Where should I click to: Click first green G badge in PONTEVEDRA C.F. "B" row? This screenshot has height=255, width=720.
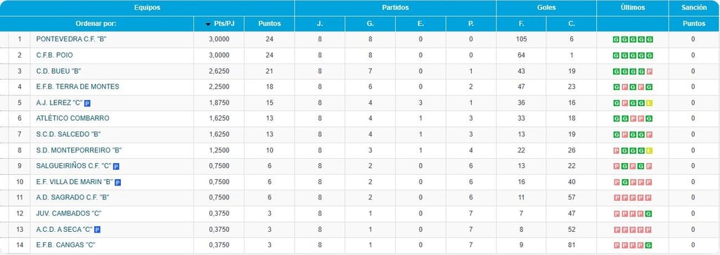(616, 40)
